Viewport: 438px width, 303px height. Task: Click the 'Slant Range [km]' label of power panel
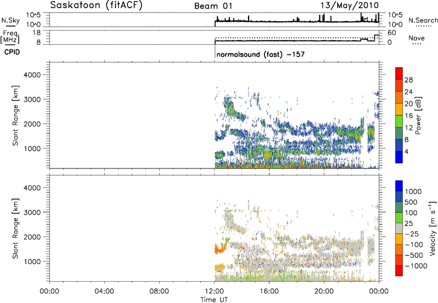click(x=15, y=115)
